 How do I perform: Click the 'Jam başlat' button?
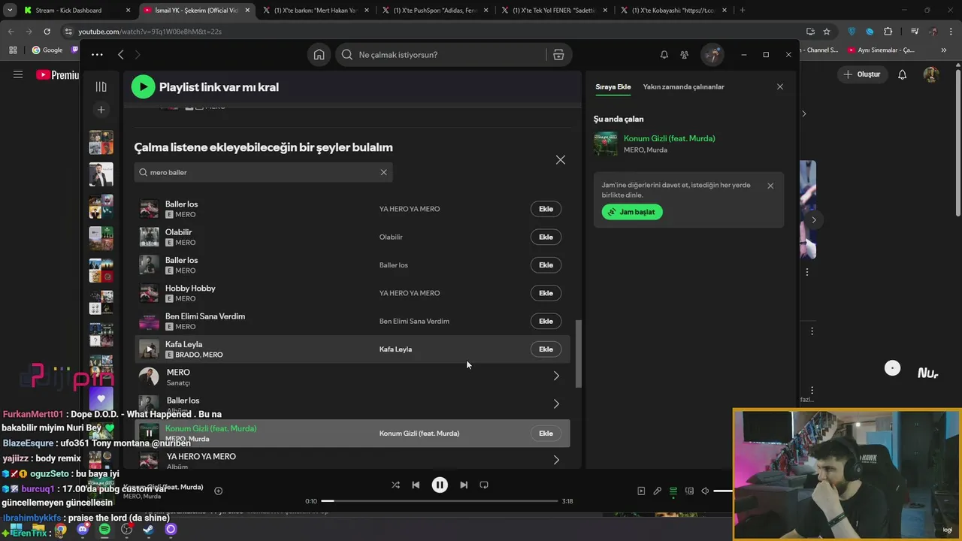click(632, 212)
